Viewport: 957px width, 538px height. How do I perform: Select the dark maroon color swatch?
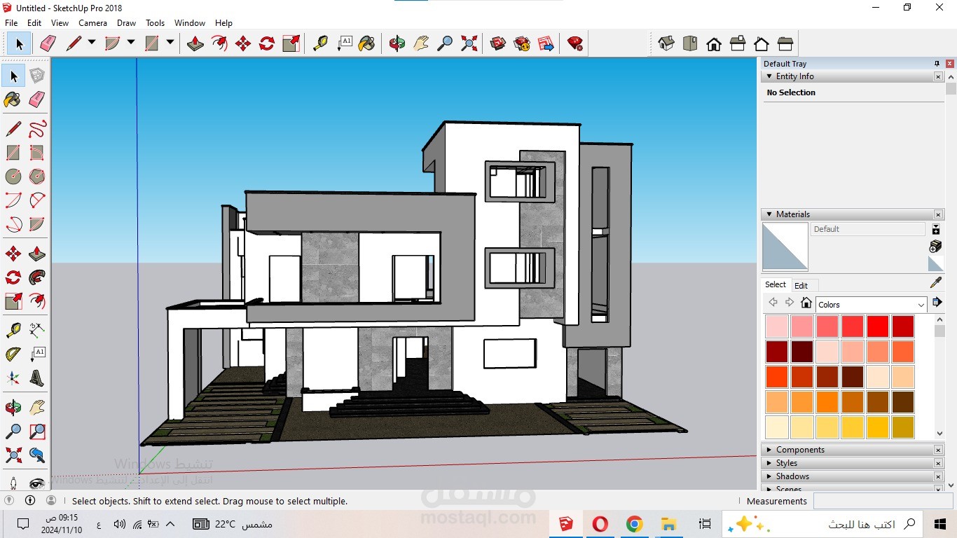[x=802, y=352]
